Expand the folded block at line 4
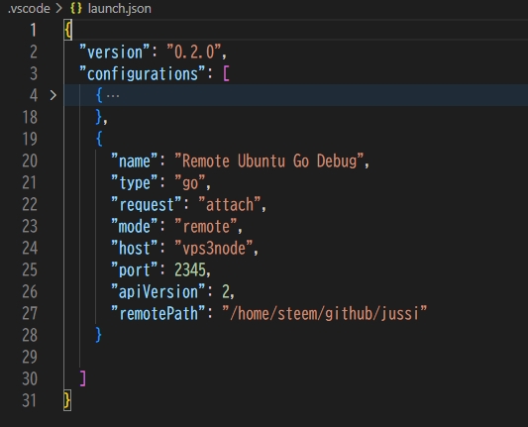 53,95
